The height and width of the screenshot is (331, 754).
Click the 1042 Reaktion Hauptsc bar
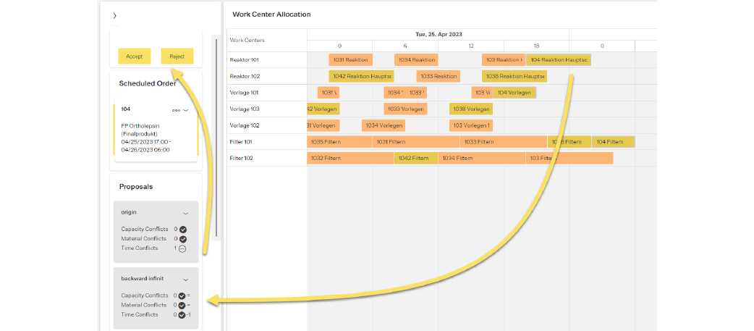[361, 76]
